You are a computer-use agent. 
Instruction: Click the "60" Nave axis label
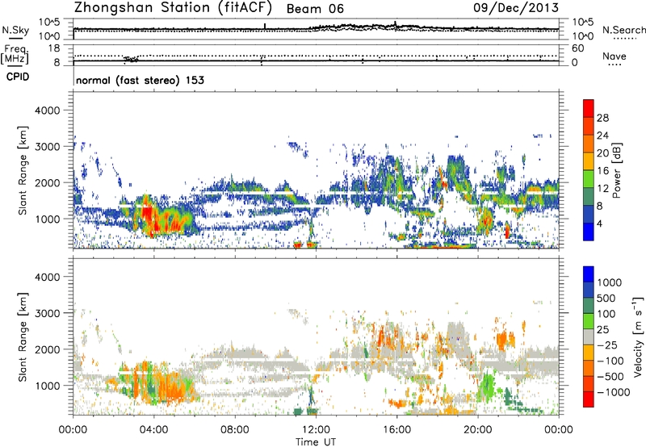click(577, 48)
